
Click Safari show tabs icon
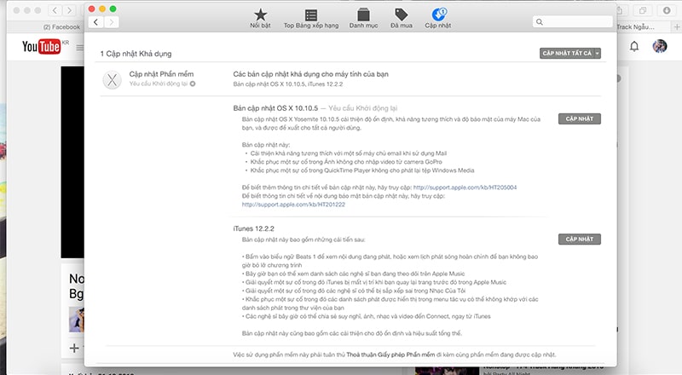(643, 10)
